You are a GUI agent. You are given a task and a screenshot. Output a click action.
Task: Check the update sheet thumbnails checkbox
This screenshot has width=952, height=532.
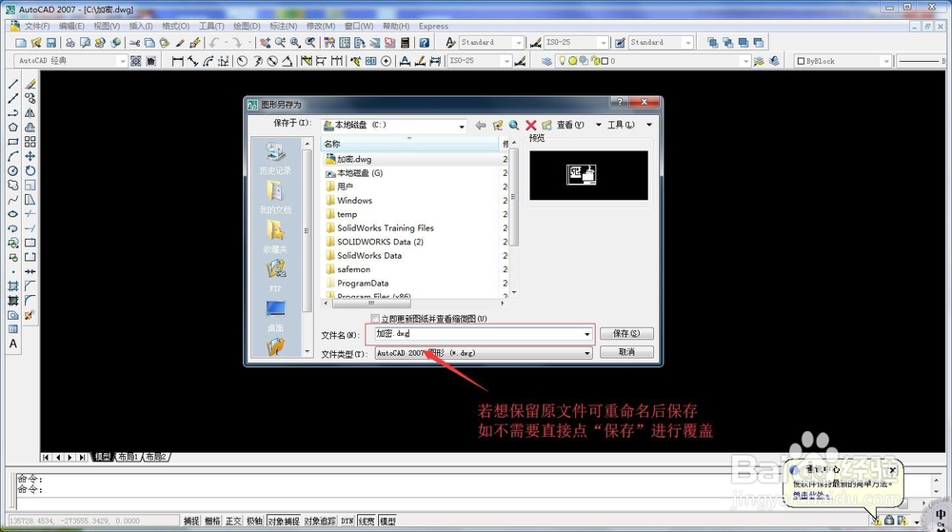pos(375,319)
